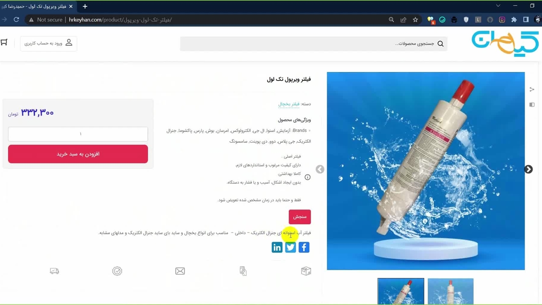Close the فیلتر ویرپول تک لول tab
The height and width of the screenshot is (305, 542).
click(x=71, y=6)
